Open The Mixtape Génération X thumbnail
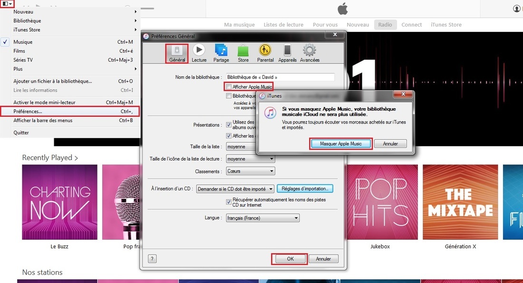Viewport: 523px width, 283px height. (460, 202)
